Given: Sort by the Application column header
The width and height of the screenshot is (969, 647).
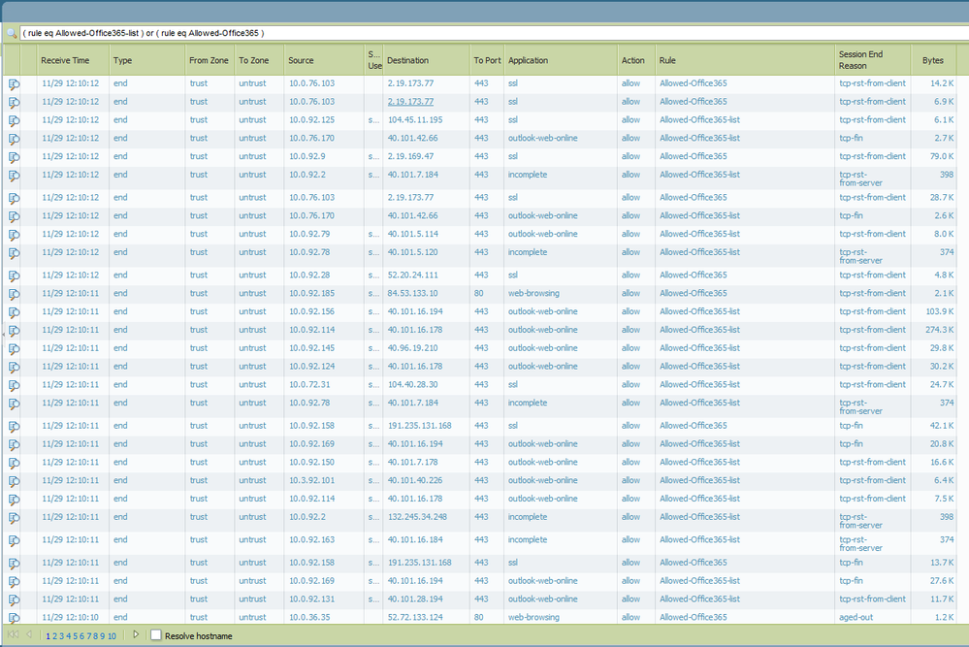Looking at the screenshot, I should (x=528, y=59).
